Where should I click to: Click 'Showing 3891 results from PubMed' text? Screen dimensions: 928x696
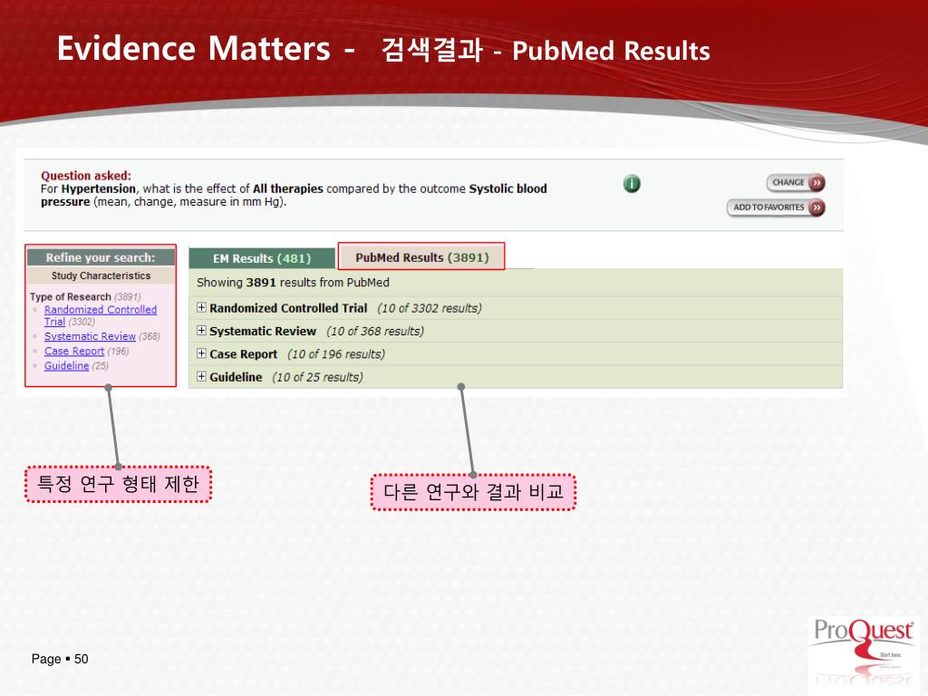coord(293,283)
